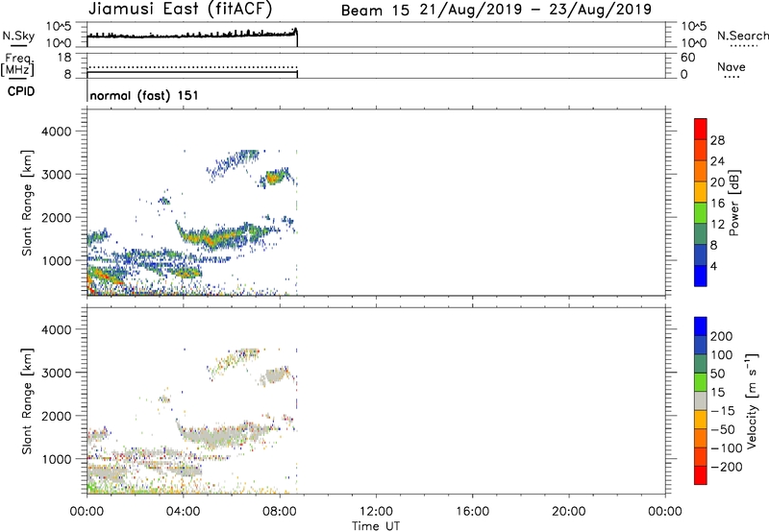Click the '60' Nave axis tick
Screen dimensions: 769x532
(x=687, y=58)
